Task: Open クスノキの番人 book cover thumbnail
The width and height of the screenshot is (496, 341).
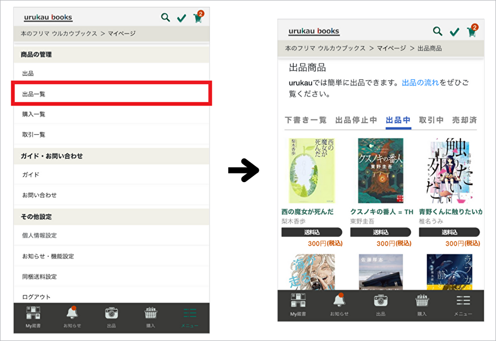Action: (380, 171)
